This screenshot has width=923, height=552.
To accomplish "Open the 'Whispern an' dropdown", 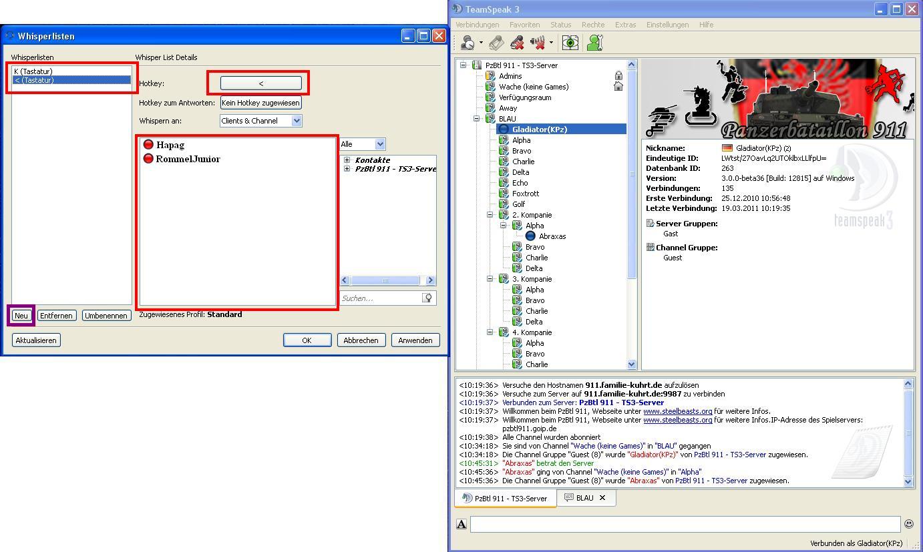I will click(297, 121).
